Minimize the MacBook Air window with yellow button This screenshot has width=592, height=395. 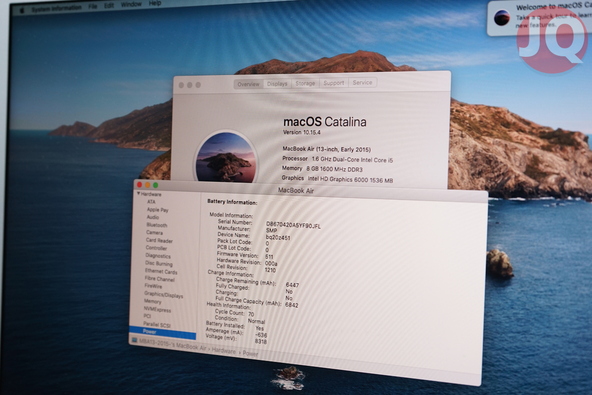pyautogui.click(x=147, y=185)
